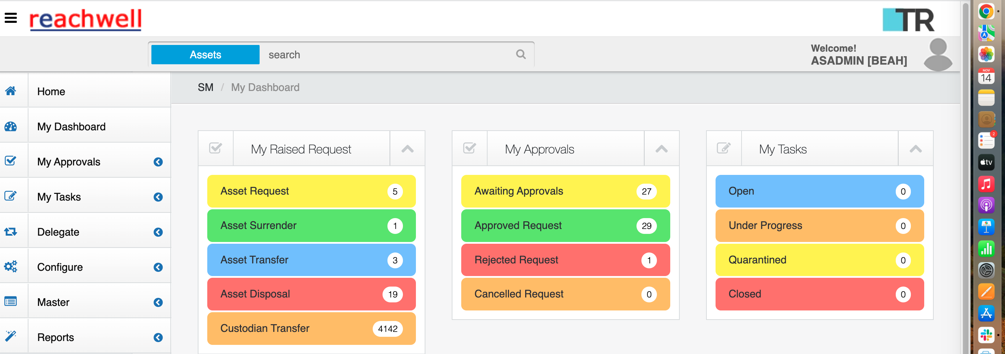
Task: Switch to the Assets search tab
Action: click(x=204, y=54)
